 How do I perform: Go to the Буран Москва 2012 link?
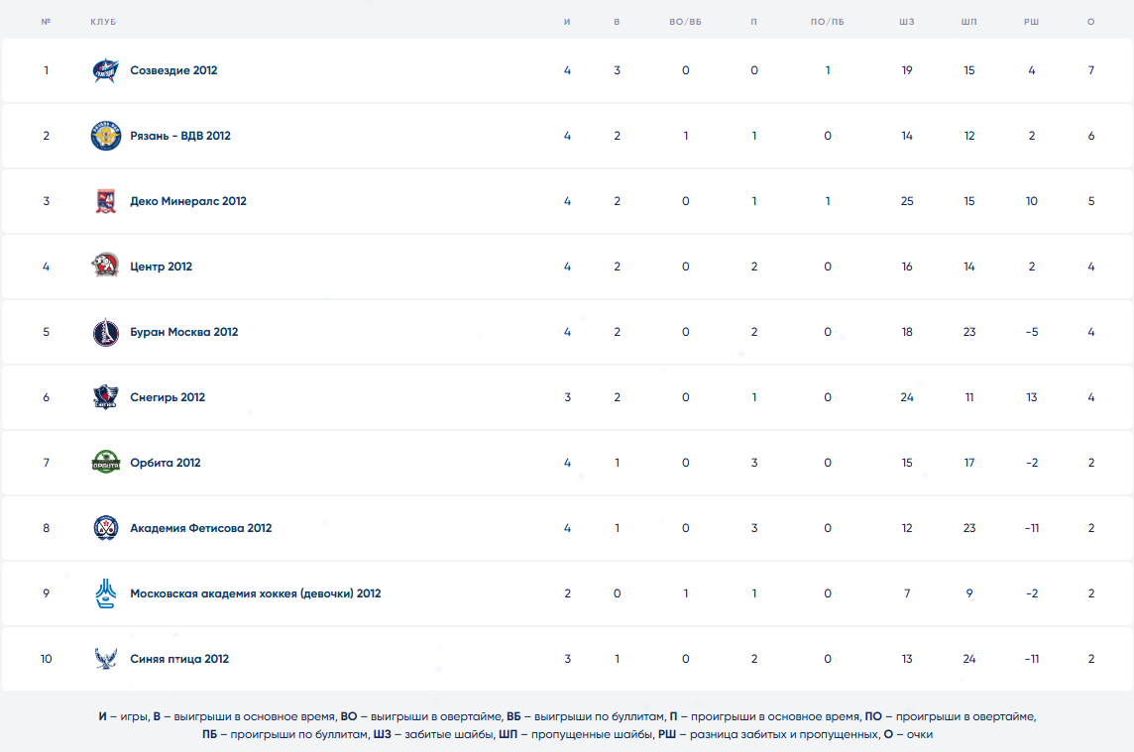[183, 332]
